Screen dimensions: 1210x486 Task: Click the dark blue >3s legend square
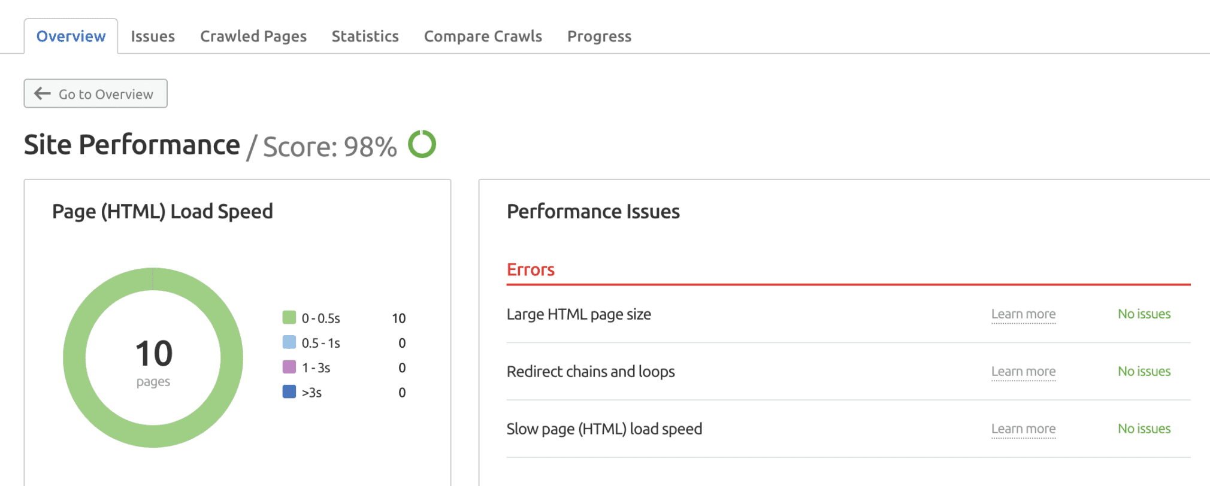(288, 392)
